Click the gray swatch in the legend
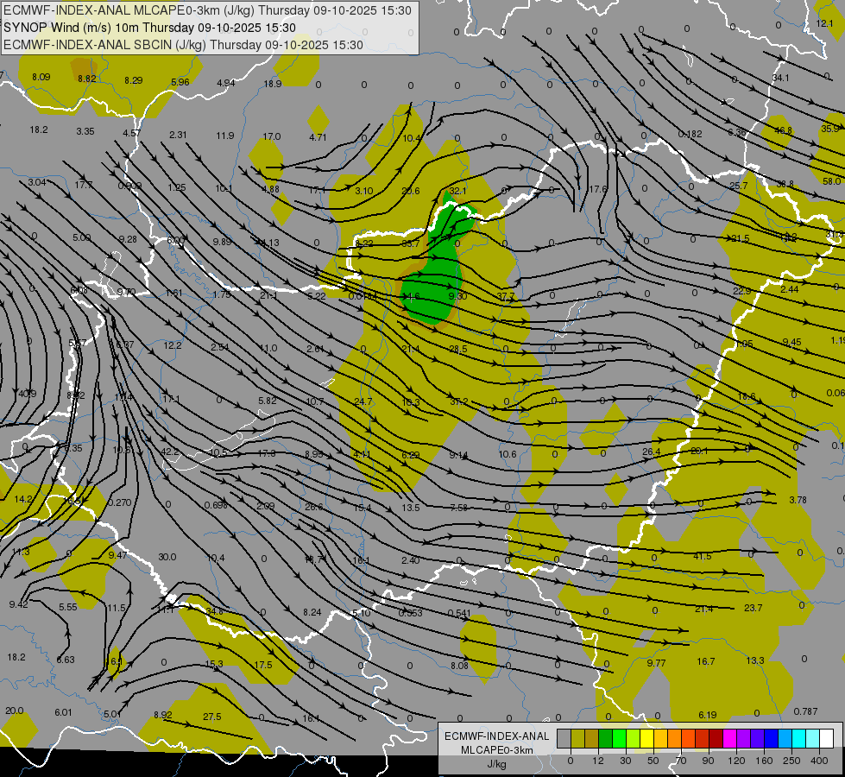Viewport: 845px width, 777px height. [564, 739]
